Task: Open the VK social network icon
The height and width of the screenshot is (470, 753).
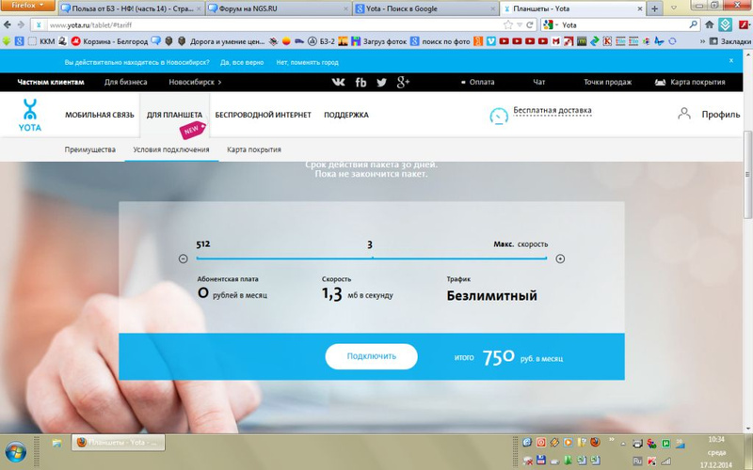Action: tap(338, 82)
